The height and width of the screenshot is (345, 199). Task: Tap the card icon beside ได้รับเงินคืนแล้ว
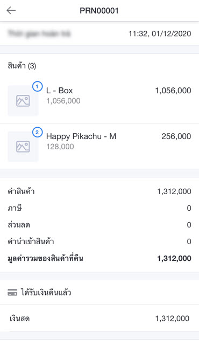coord(12,293)
